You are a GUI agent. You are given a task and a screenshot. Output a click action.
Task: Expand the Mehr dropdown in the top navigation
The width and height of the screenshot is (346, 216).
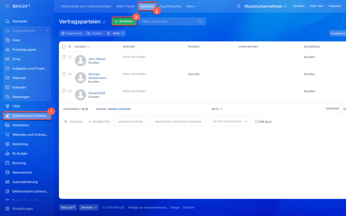(192, 6)
